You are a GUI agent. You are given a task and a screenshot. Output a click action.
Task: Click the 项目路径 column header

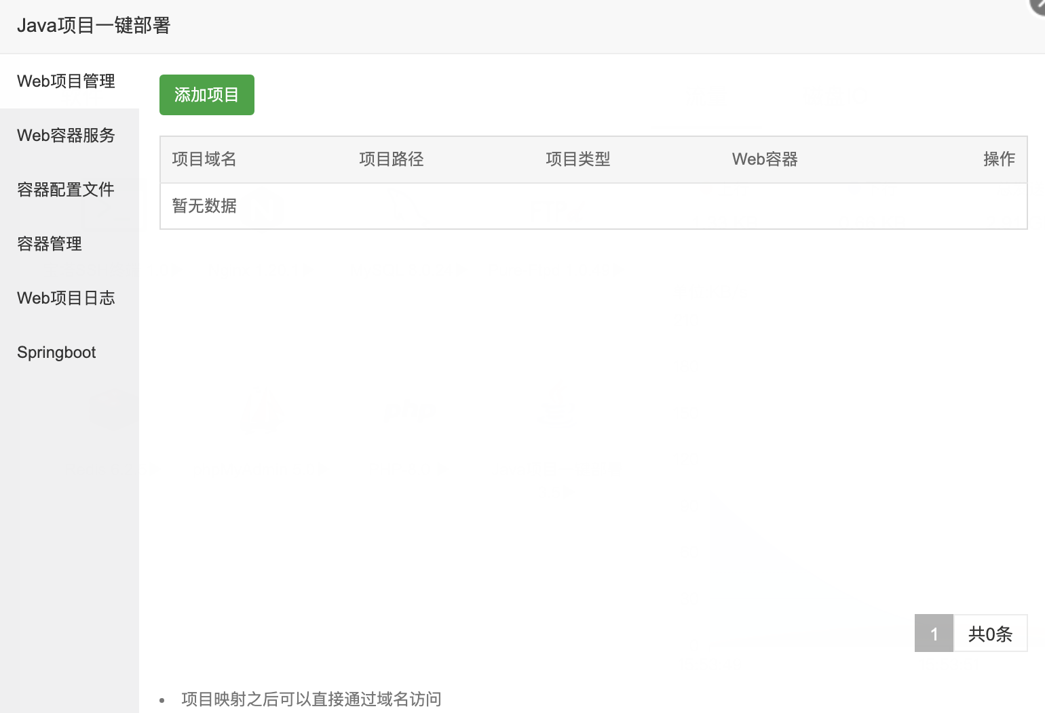(x=392, y=159)
